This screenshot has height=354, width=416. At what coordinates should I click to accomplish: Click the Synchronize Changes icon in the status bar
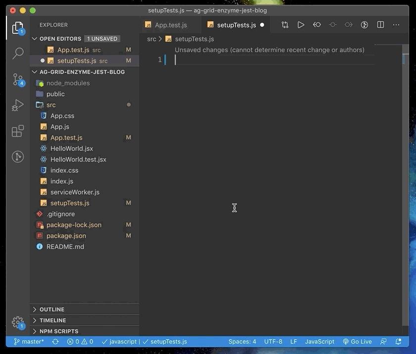55,342
